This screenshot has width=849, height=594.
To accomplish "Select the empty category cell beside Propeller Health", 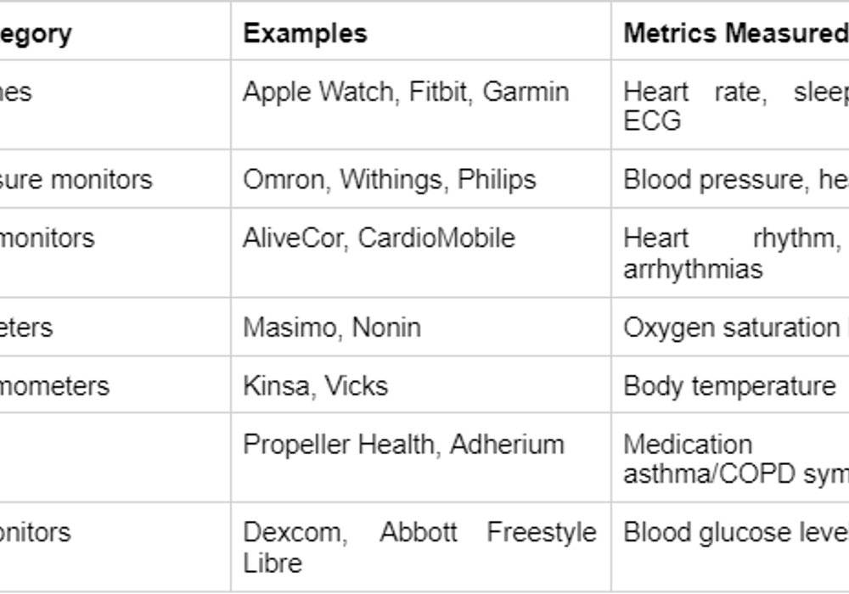I will [115, 457].
